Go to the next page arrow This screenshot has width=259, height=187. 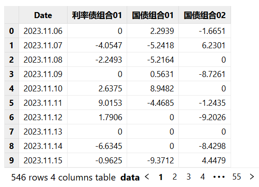(x=252, y=177)
